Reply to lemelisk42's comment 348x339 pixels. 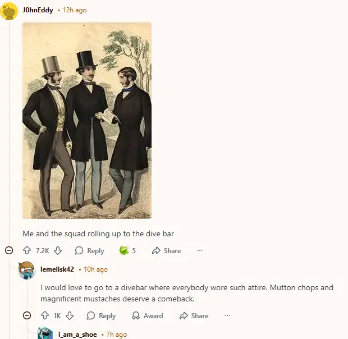tap(101, 315)
